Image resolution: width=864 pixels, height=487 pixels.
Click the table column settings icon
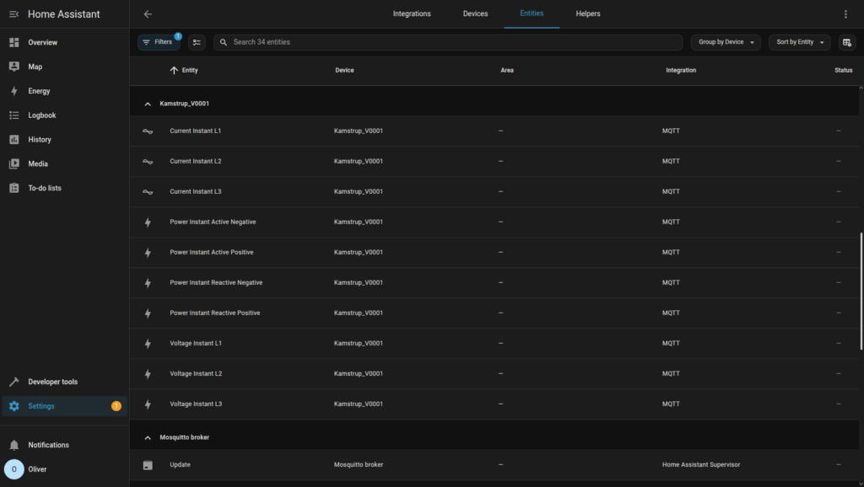coord(847,42)
